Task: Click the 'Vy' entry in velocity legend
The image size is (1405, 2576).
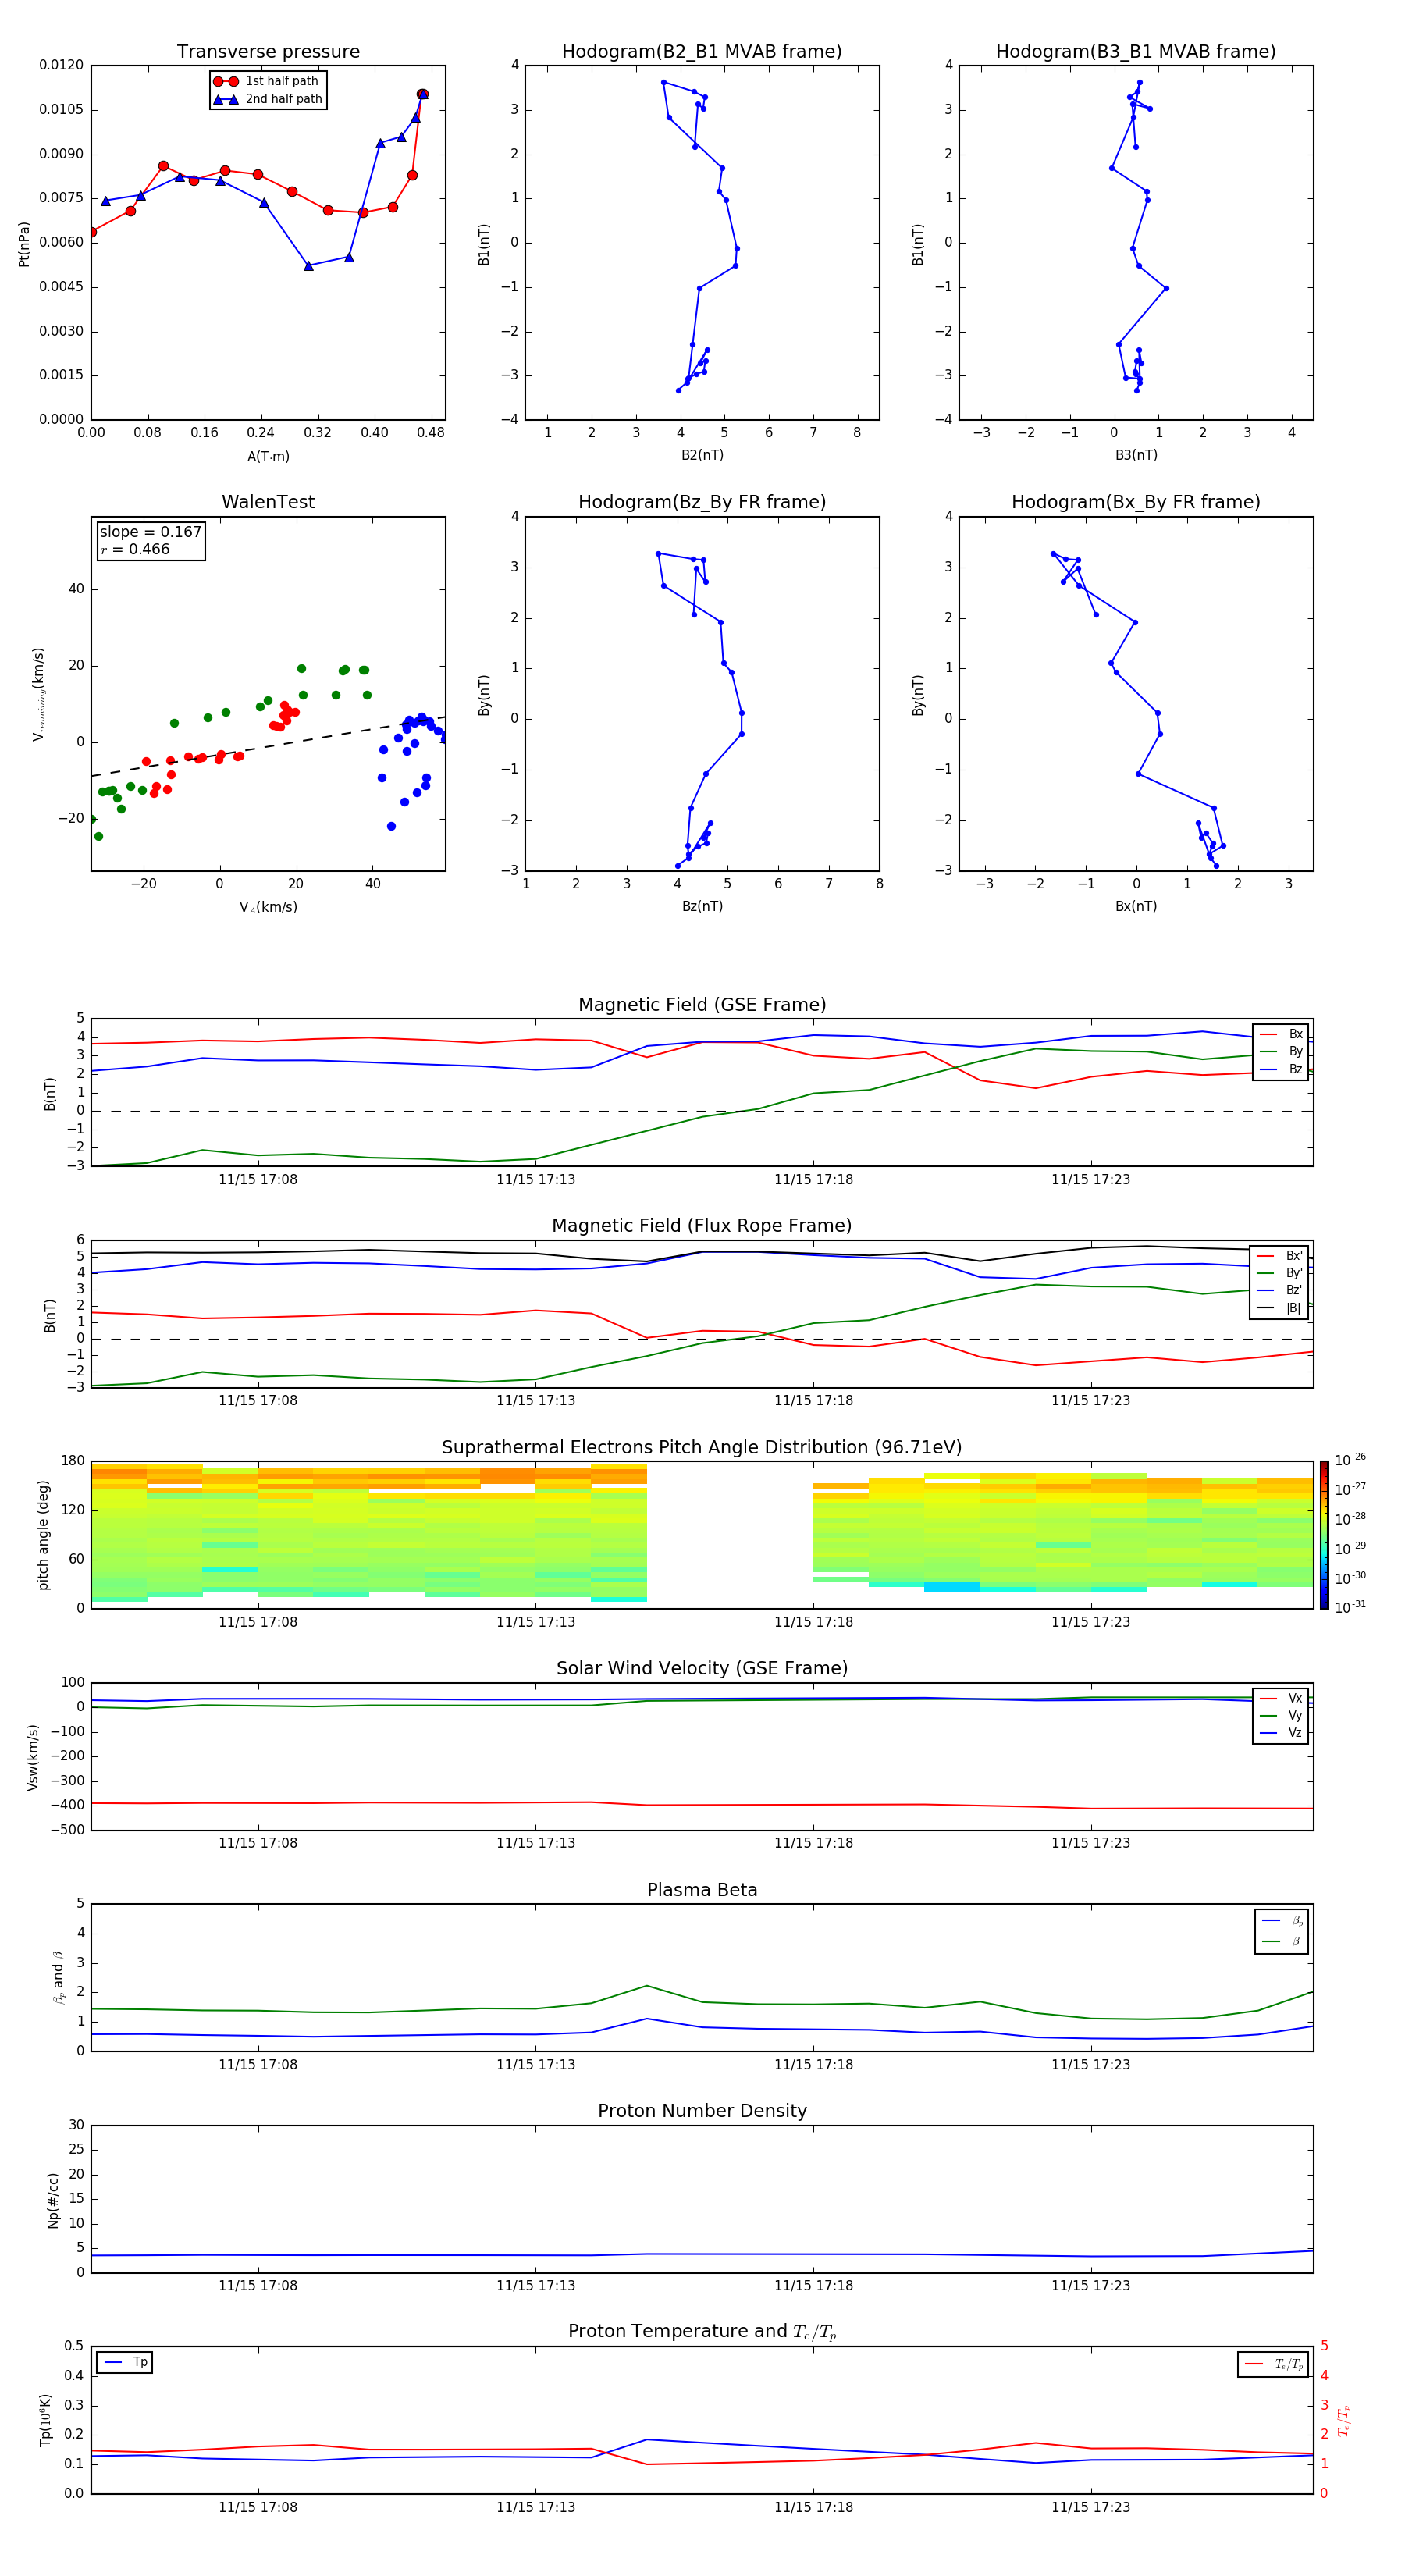Action: [1281, 1716]
